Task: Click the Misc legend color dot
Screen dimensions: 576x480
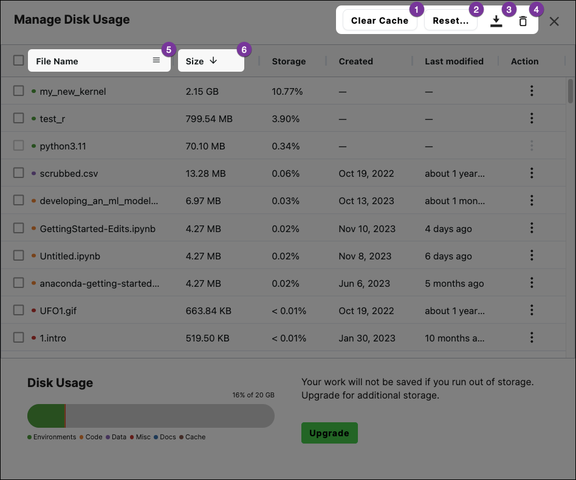Action: tap(132, 437)
